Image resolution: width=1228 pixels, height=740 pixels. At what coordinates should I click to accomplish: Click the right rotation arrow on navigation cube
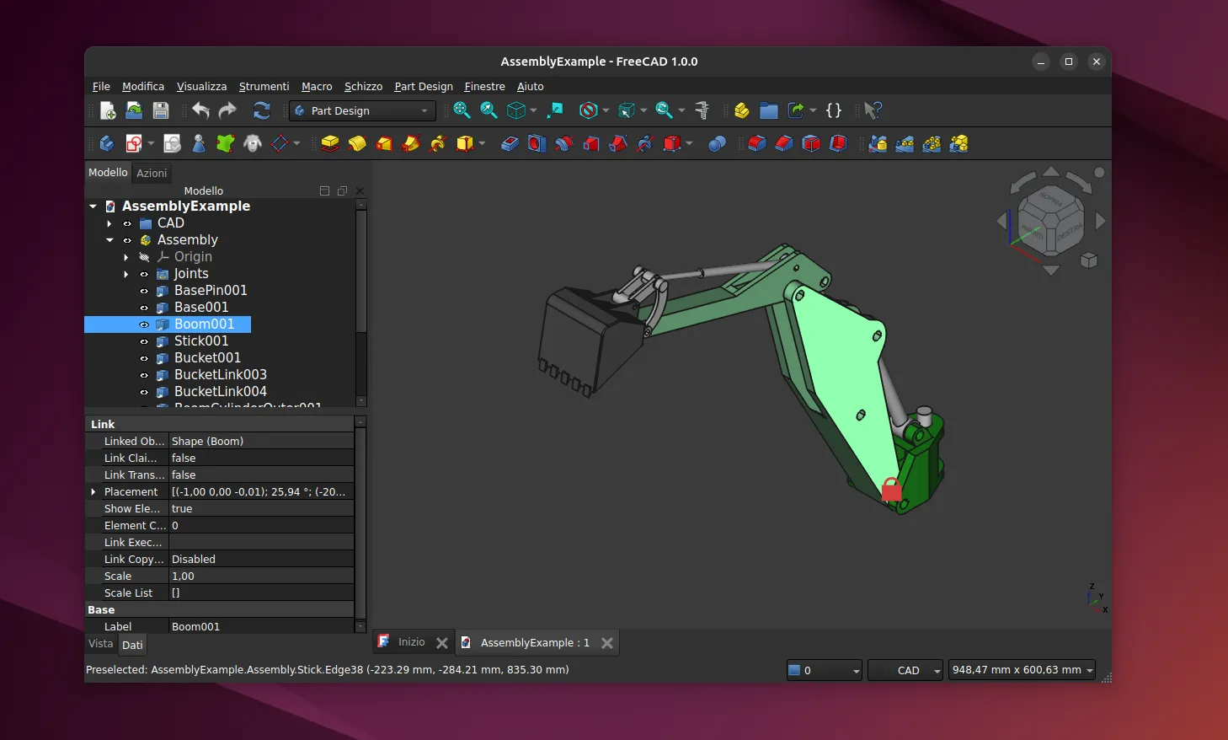click(1100, 221)
